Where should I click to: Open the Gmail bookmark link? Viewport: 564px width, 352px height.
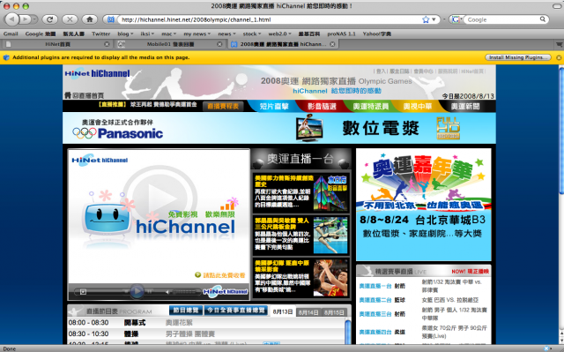coord(11,34)
